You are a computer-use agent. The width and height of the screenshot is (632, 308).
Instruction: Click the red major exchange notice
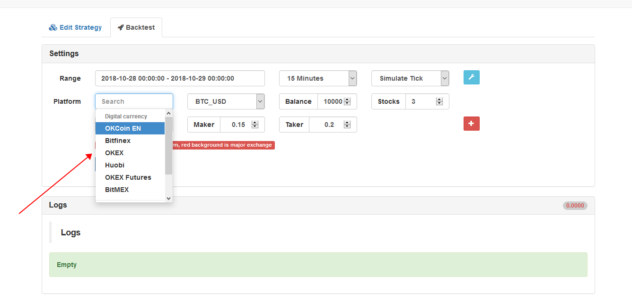[224, 145]
